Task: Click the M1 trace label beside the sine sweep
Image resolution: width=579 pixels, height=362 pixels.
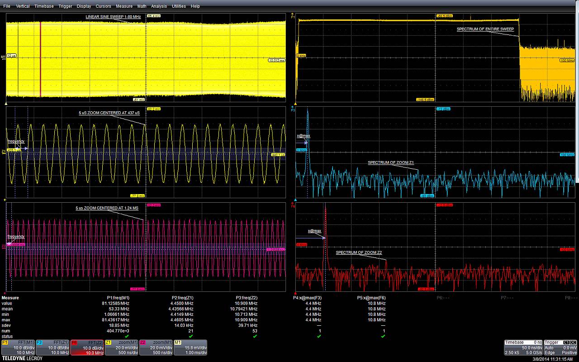Action: point(3,57)
